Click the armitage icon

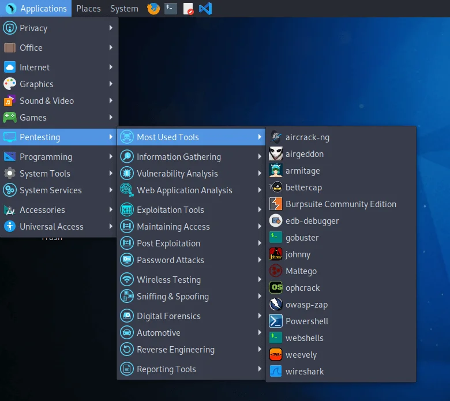pyautogui.click(x=276, y=171)
